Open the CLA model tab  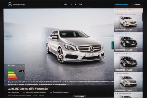pos(80,4)
